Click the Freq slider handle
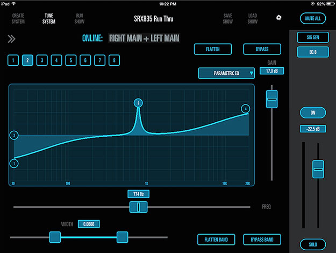336x253 pixels. pyautogui.click(x=138, y=207)
